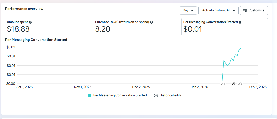Screen dimensions: 277x119
Task: Click the first historical edit marker on chart
Action: coord(222,84)
